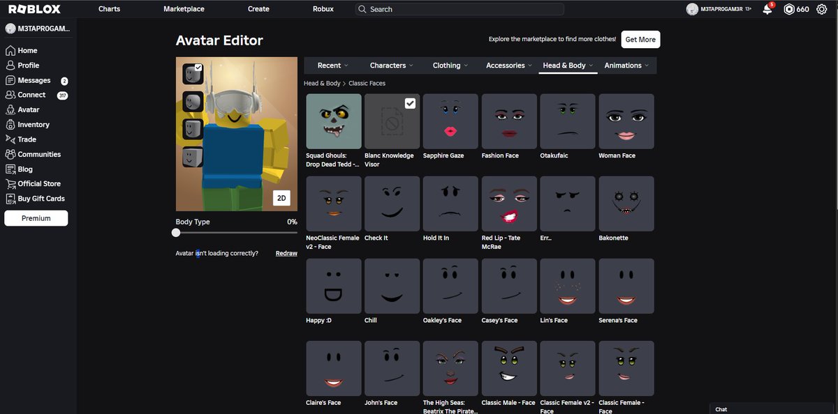Select the second head slot beside the avatar preview
Image resolution: width=838 pixels, height=414 pixels.
coord(193,102)
